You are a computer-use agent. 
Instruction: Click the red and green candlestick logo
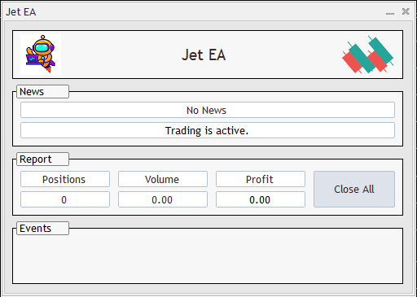click(367, 55)
